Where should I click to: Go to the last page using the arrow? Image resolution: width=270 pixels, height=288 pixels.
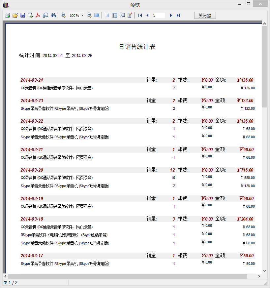(178, 15)
